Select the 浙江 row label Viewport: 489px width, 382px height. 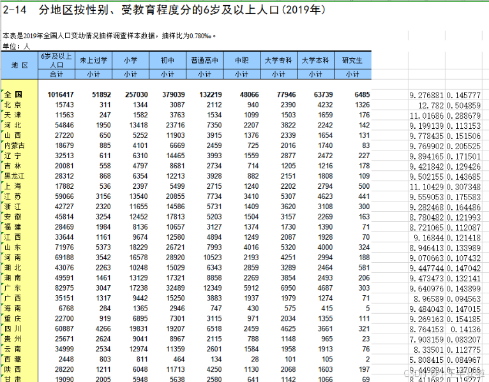point(13,207)
